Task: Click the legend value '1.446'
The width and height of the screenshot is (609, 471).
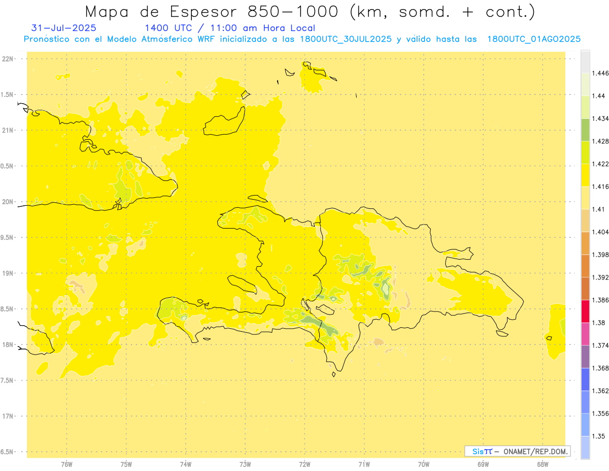Action: point(601,73)
